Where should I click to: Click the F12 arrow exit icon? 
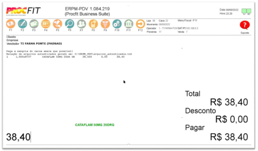click(140, 24)
